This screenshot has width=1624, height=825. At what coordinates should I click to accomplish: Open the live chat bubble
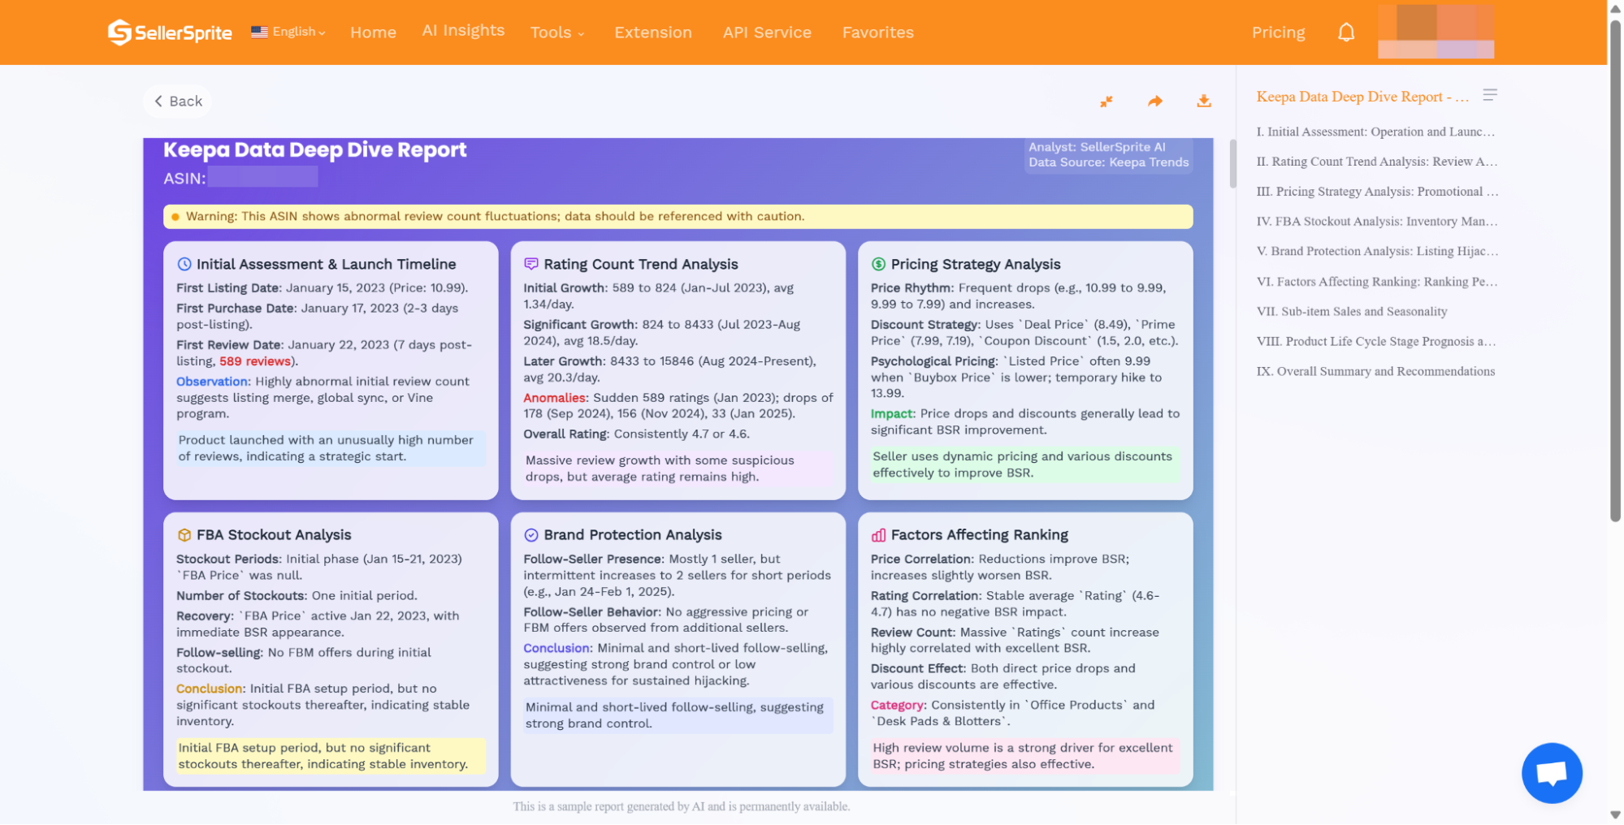pos(1551,772)
